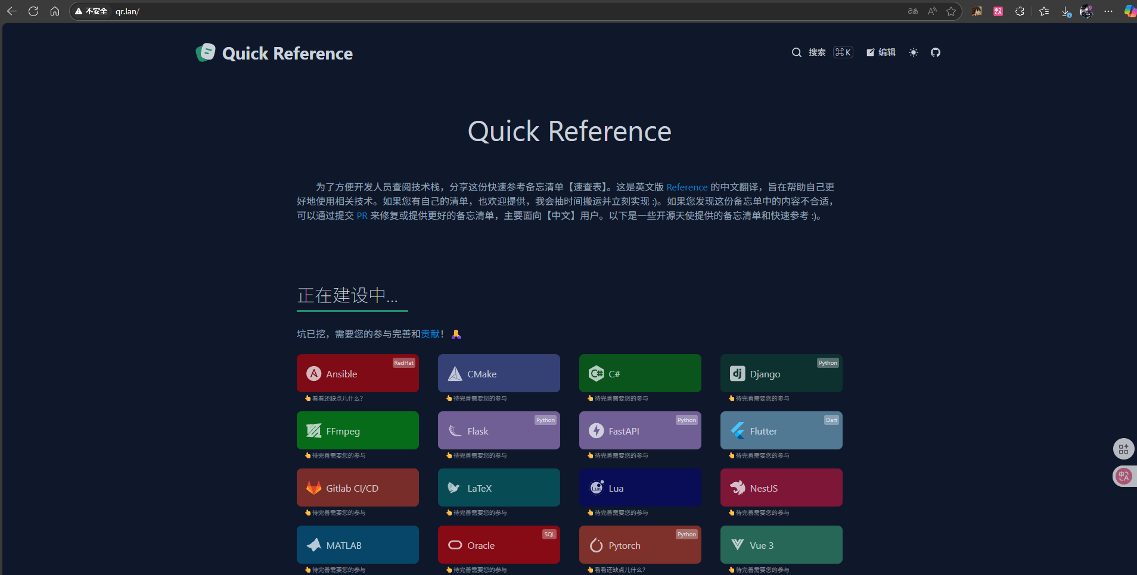Open the LaTeX card
1137x575 pixels.
coord(499,487)
